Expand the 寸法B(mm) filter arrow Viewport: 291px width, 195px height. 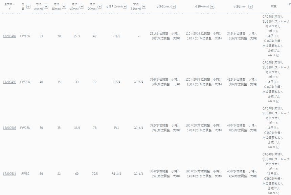(64, 7)
